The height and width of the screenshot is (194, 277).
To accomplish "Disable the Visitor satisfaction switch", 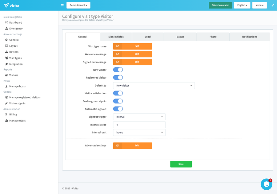I will (x=118, y=93).
